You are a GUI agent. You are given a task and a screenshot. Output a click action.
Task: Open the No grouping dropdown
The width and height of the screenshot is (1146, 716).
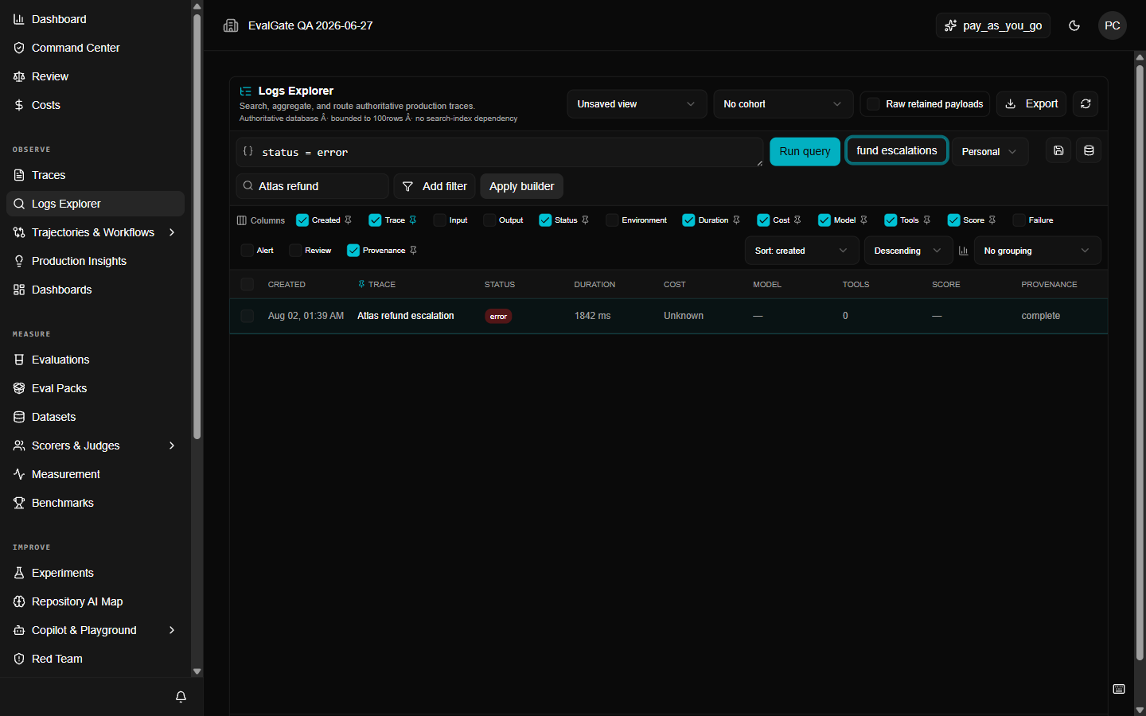(1038, 251)
